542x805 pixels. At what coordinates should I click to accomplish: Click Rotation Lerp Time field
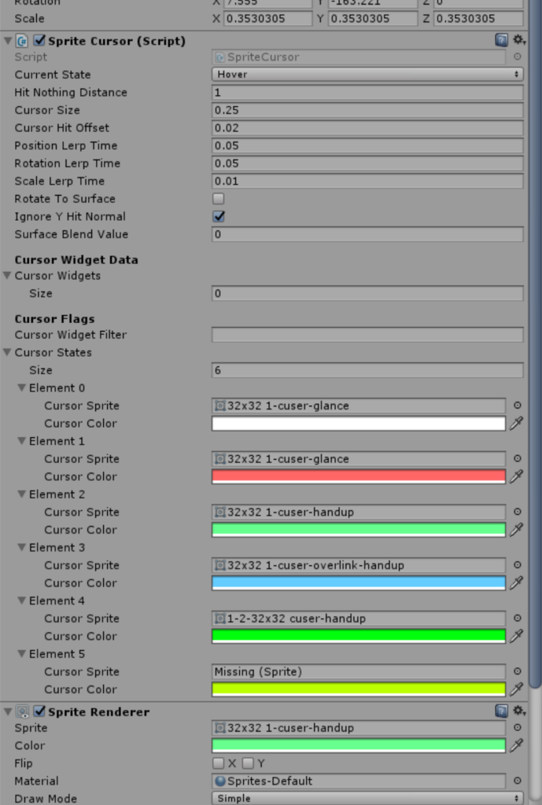pyautogui.click(x=367, y=164)
